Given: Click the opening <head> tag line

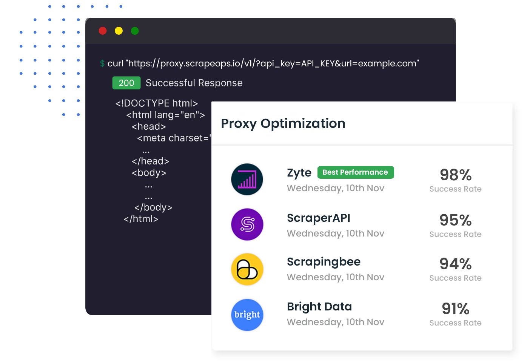Looking at the screenshot, I should click(149, 127).
